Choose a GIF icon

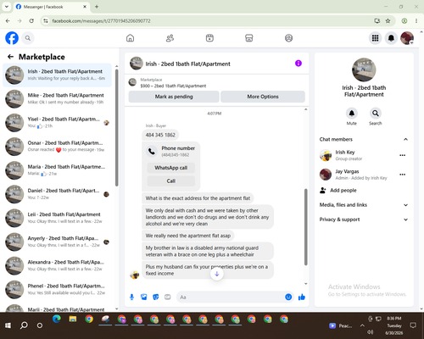coord(168,297)
